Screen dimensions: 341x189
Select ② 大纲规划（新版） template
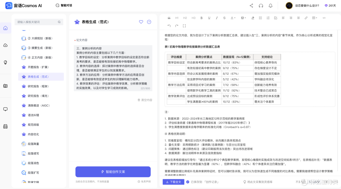tap(41, 38)
